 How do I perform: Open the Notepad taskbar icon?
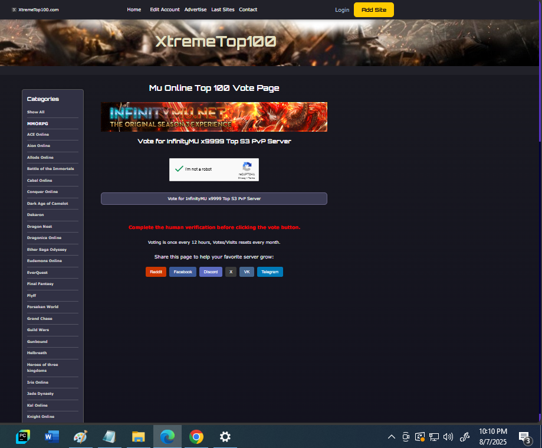click(110, 437)
